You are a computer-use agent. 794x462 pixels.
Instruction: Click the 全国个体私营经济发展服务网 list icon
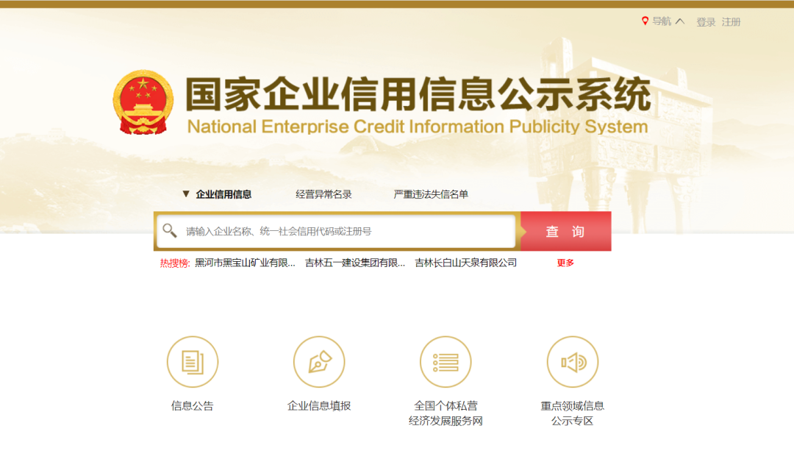tap(446, 362)
